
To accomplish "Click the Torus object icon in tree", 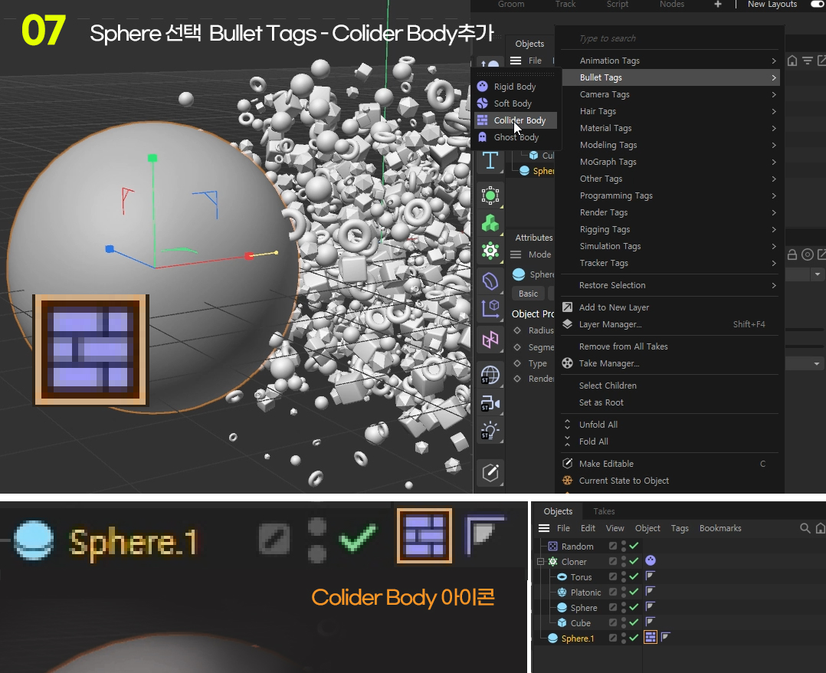I will (562, 576).
